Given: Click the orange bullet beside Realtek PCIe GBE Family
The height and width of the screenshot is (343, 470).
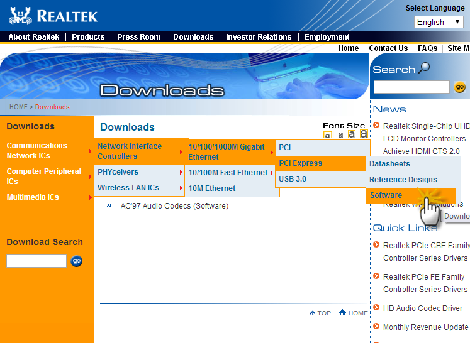Looking at the screenshot, I should coord(376,244).
